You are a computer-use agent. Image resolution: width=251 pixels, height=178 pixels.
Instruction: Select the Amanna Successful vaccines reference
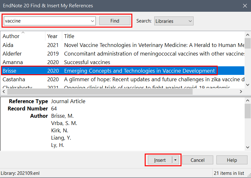(122, 62)
